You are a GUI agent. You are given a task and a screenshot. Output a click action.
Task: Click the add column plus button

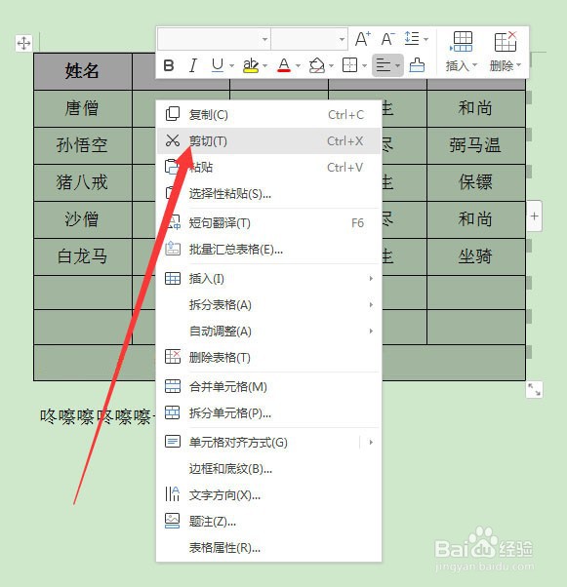click(534, 216)
